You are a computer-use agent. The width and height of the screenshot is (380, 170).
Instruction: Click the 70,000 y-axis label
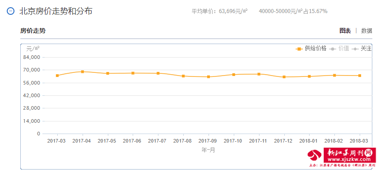pos(32,70)
